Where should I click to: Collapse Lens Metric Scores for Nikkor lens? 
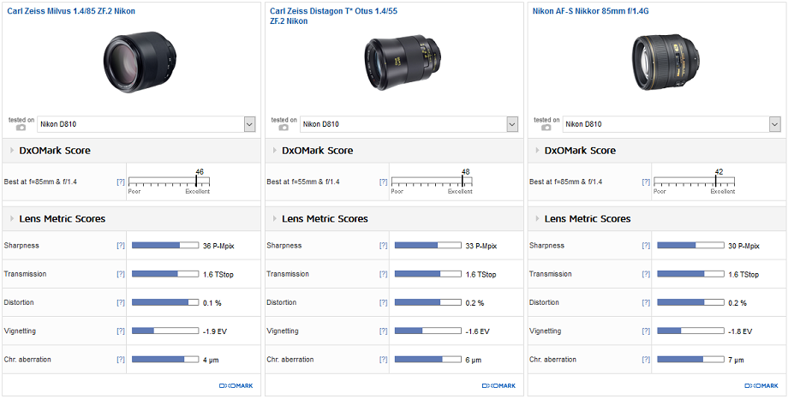click(x=537, y=218)
